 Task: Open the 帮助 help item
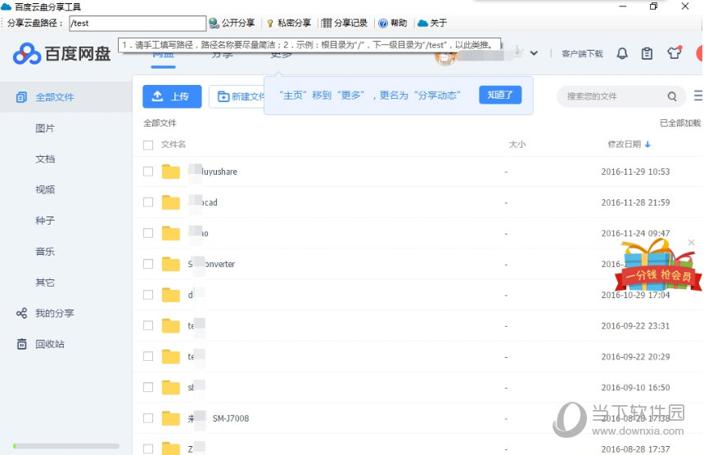pos(392,23)
